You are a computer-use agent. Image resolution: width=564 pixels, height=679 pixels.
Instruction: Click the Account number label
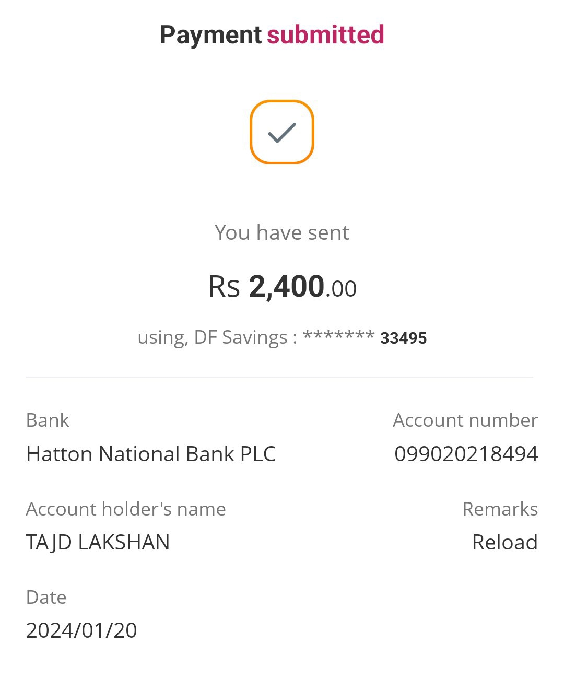pyautogui.click(x=465, y=420)
